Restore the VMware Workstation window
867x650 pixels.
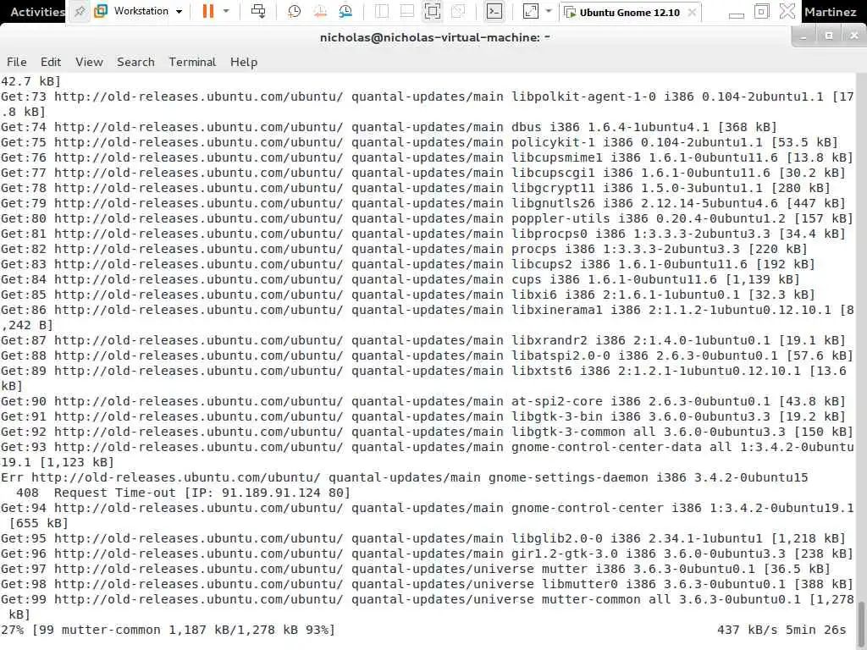[x=761, y=11]
